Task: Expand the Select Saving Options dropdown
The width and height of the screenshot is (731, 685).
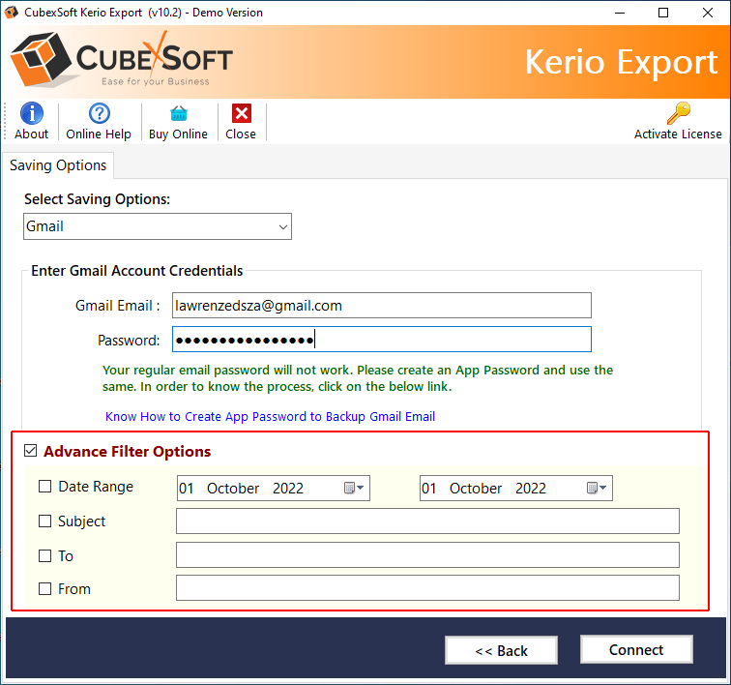Action: point(282,226)
